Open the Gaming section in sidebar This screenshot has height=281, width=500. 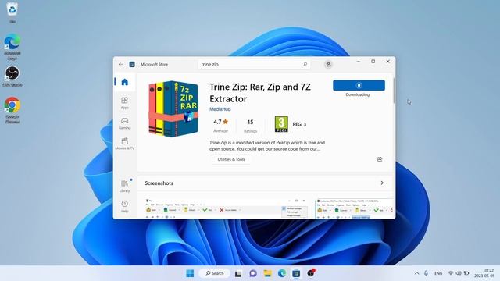[125, 123]
